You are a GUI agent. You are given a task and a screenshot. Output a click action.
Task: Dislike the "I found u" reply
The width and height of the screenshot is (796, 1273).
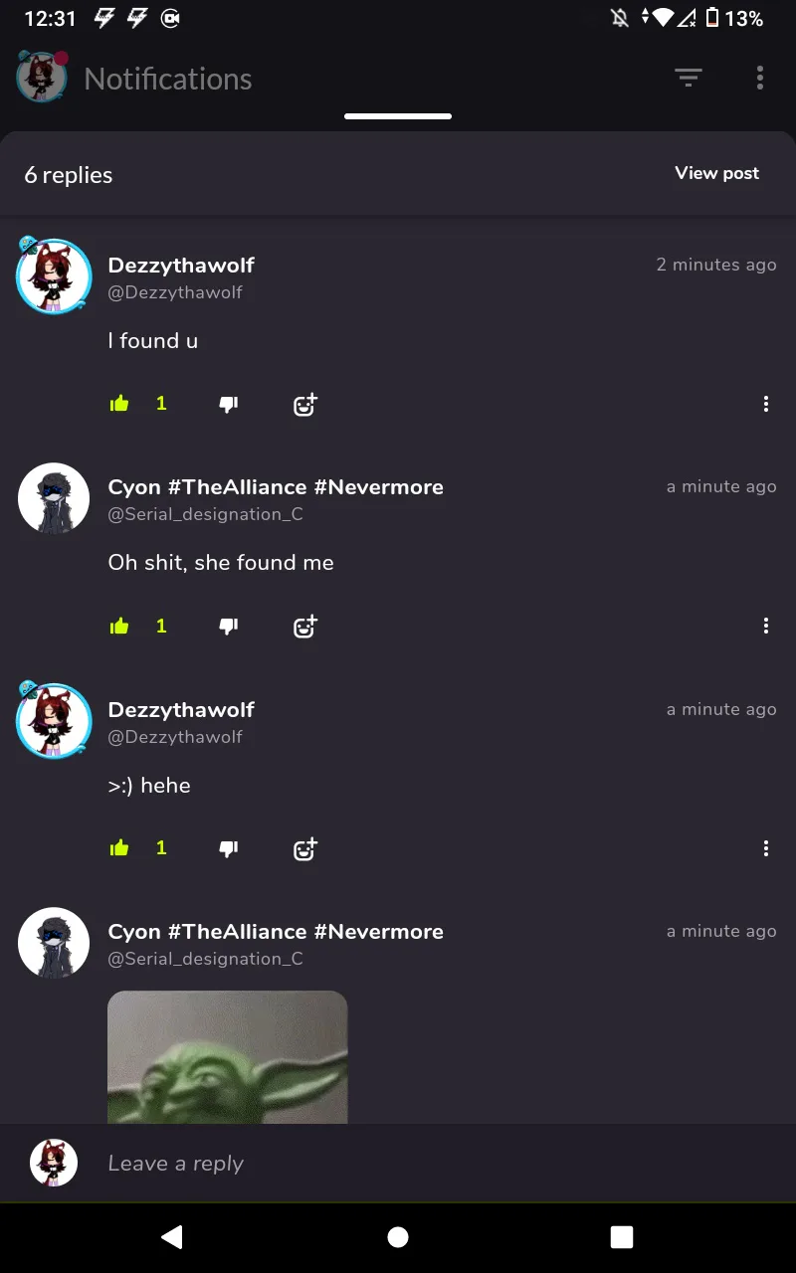tap(228, 404)
